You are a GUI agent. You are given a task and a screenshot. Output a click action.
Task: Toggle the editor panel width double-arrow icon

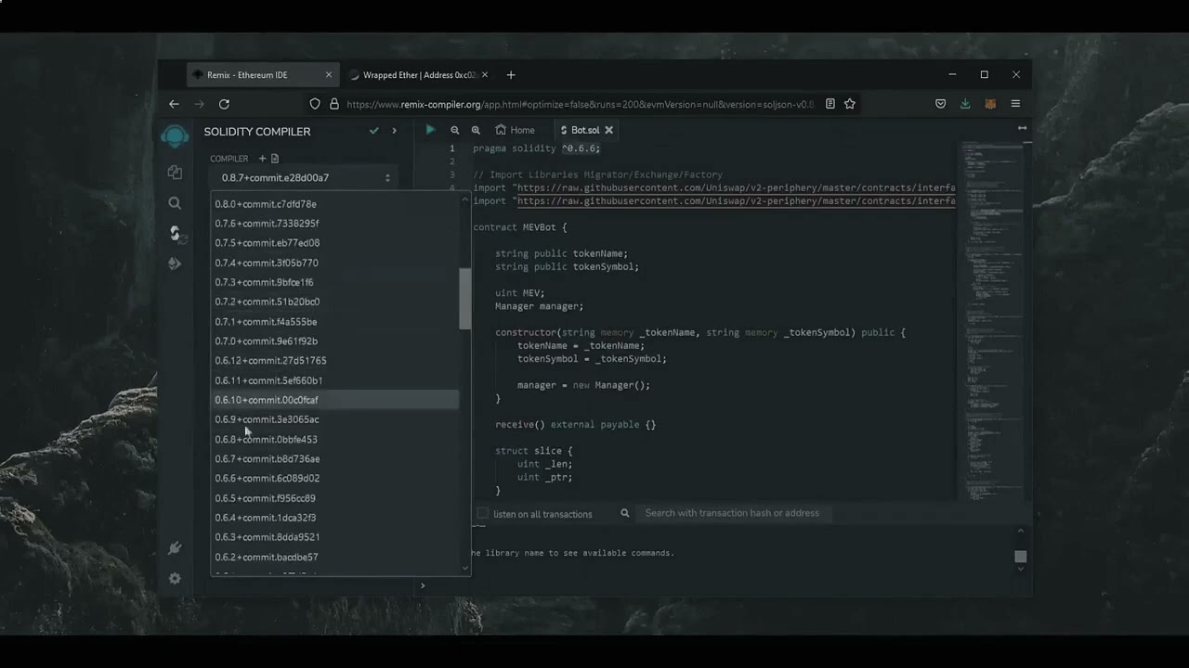point(1022,128)
